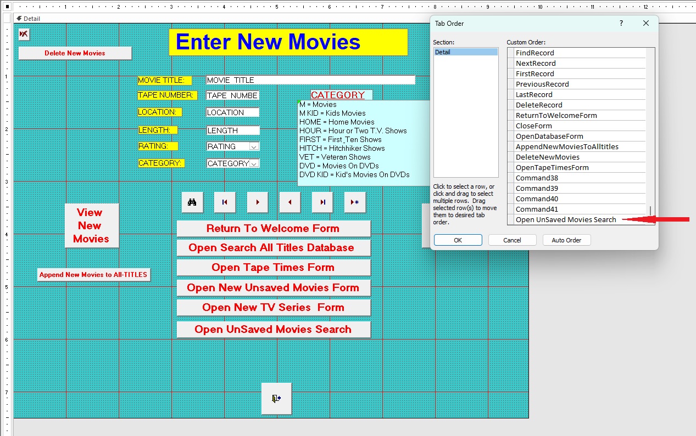Click the LOCATION: yellow label
Screen dimensions: 696x436
coord(160,112)
